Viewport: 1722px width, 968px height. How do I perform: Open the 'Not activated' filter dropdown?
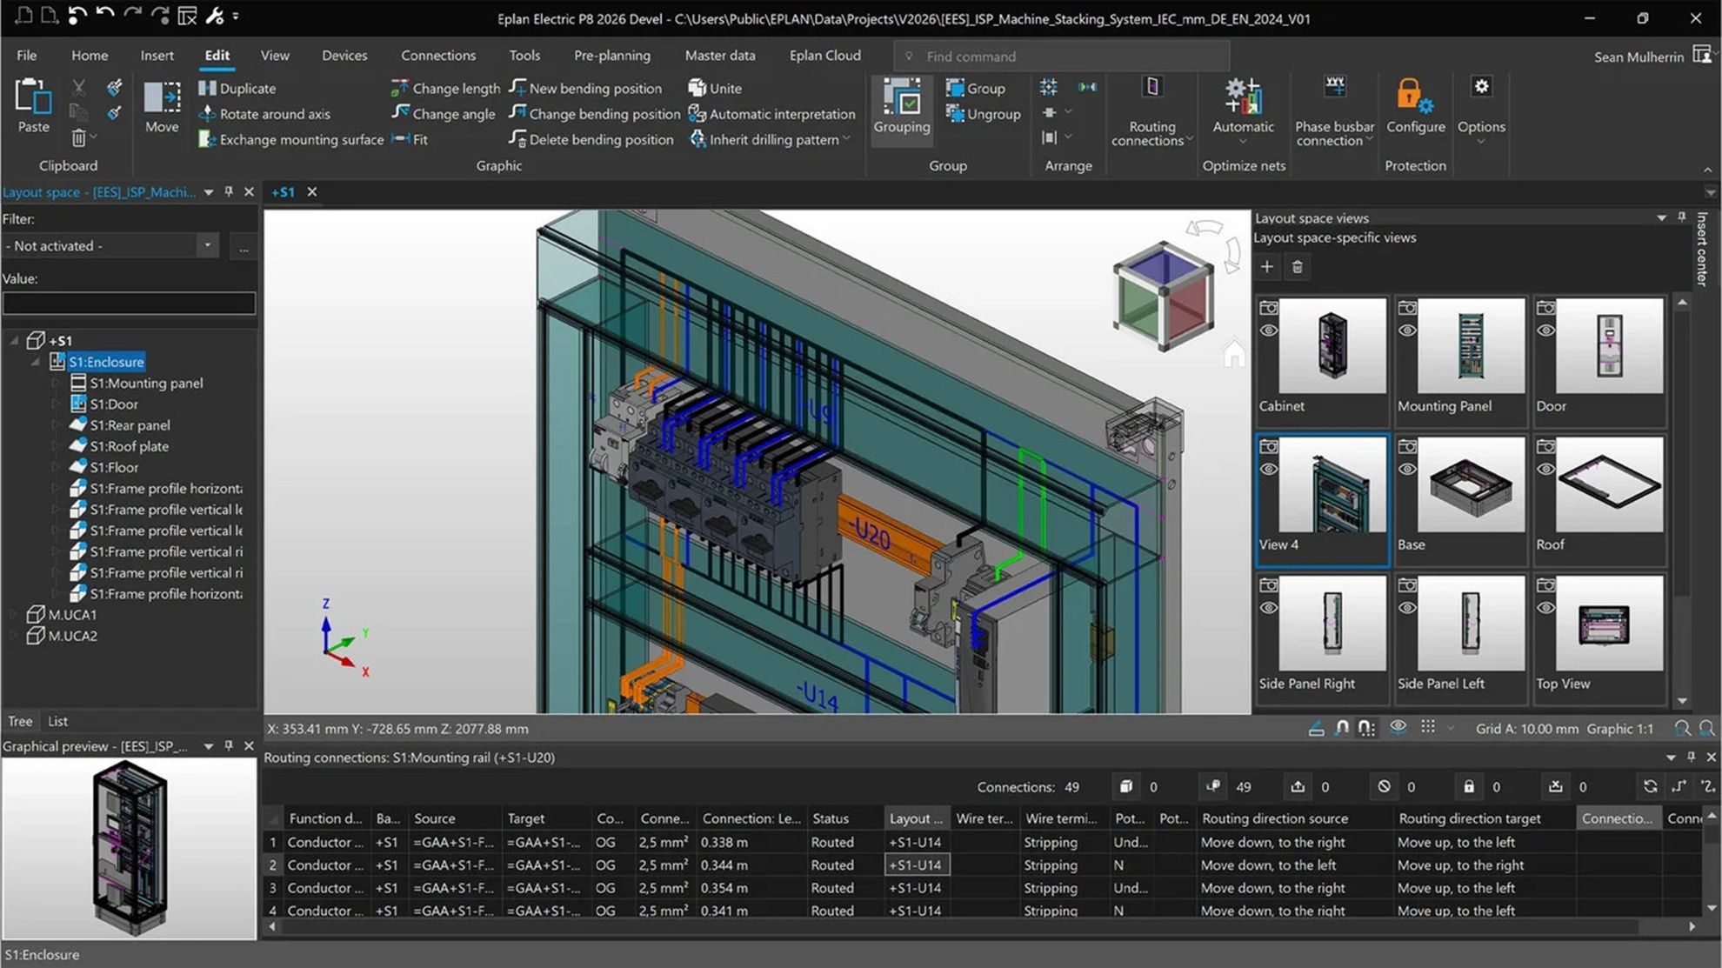pyautogui.click(x=207, y=245)
